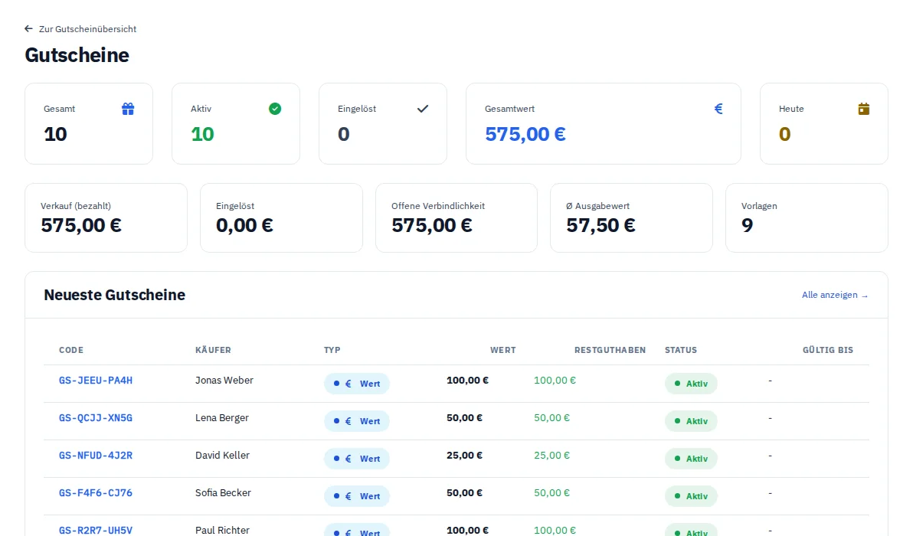Click the Wert type badge for Sofia Becker
This screenshot has height=536, width=913.
[x=357, y=496]
